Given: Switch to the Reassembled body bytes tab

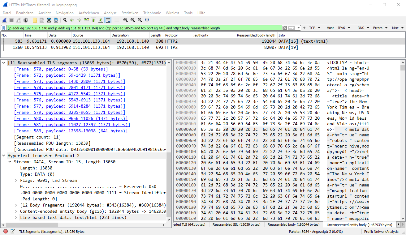Looking at the screenshot, I should point(293,225).
